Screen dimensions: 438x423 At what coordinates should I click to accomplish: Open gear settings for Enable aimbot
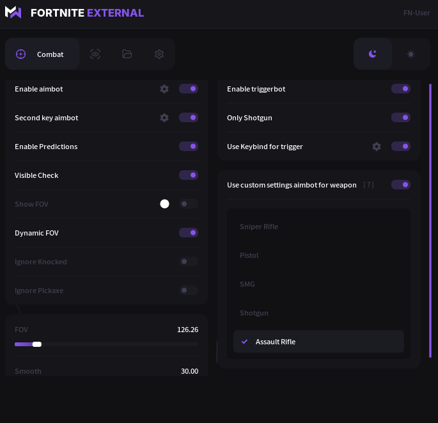(164, 89)
